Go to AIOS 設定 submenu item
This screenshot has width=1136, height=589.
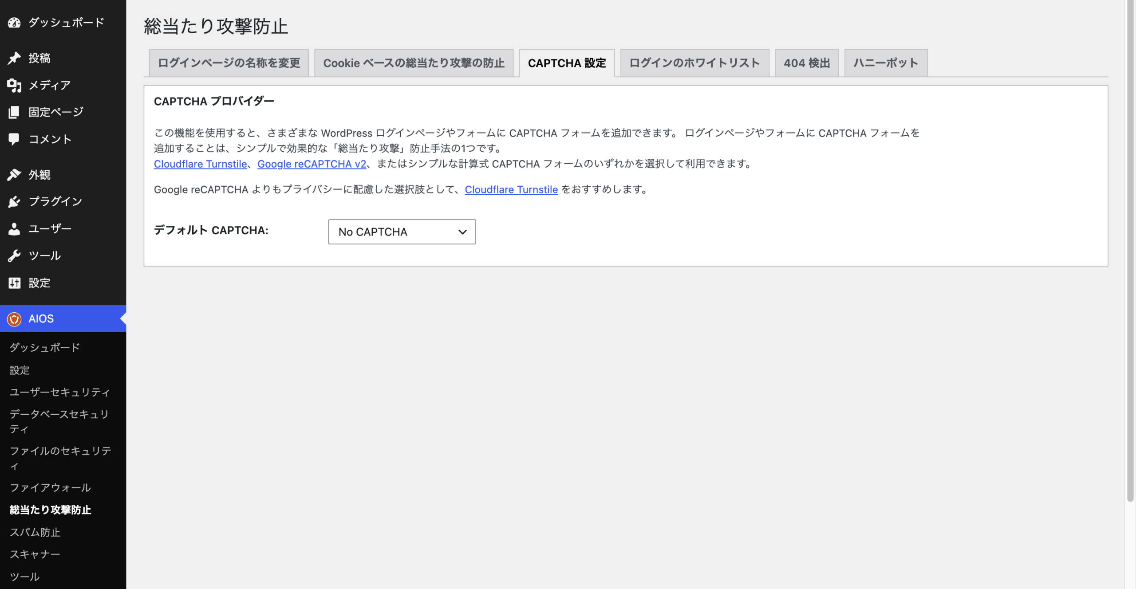pyautogui.click(x=20, y=370)
